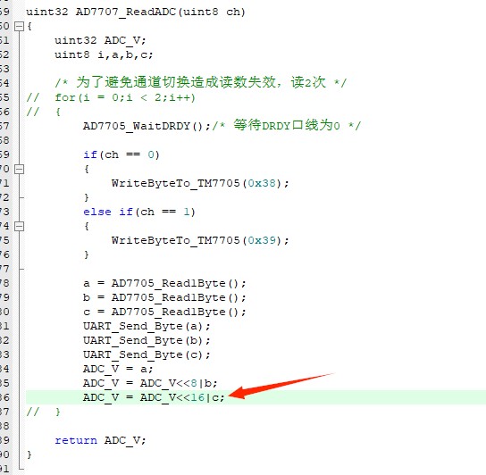Image resolution: width=486 pixels, height=475 pixels.
Task: Click the declaration uint8 i,a,b,c;
Action: coord(104,54)
